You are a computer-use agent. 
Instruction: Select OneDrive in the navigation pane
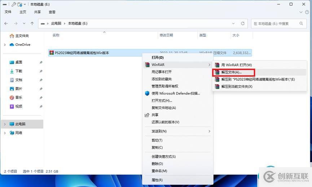point(20,45)
